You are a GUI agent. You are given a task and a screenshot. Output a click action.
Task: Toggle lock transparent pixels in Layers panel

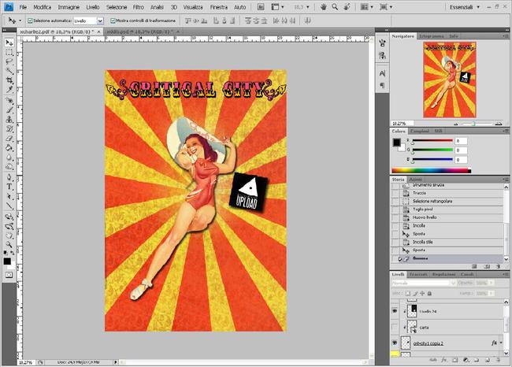point(408,293)
